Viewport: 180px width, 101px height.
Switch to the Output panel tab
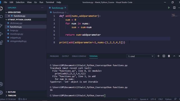[65, 56]
